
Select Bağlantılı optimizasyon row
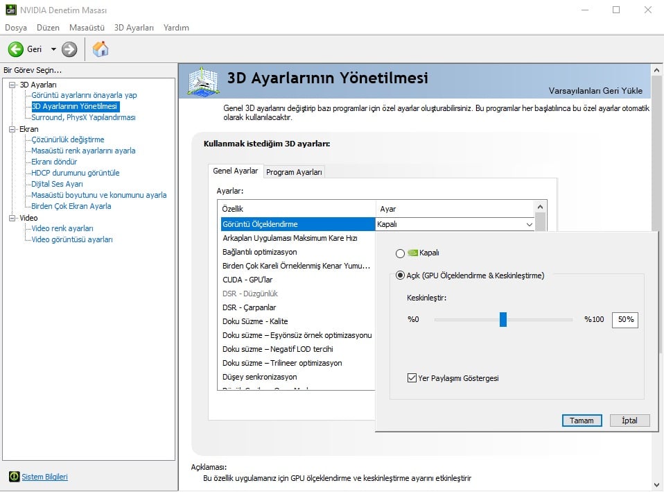298,252
